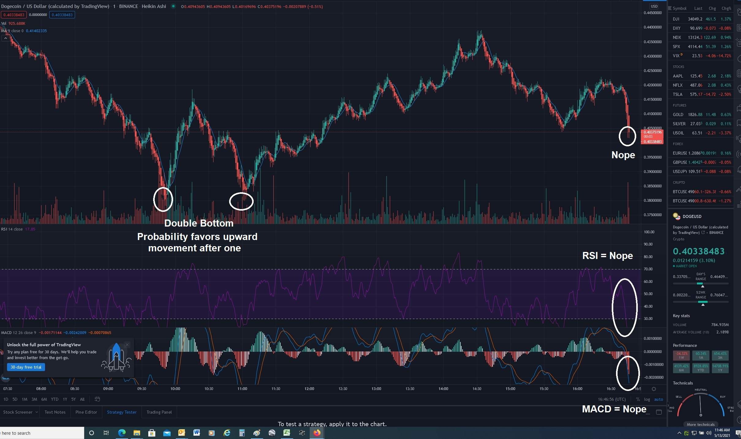Select the EURUSD row in watchlist

pos(701,153)
